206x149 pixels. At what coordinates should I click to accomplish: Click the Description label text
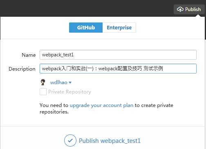coord(22,69)
